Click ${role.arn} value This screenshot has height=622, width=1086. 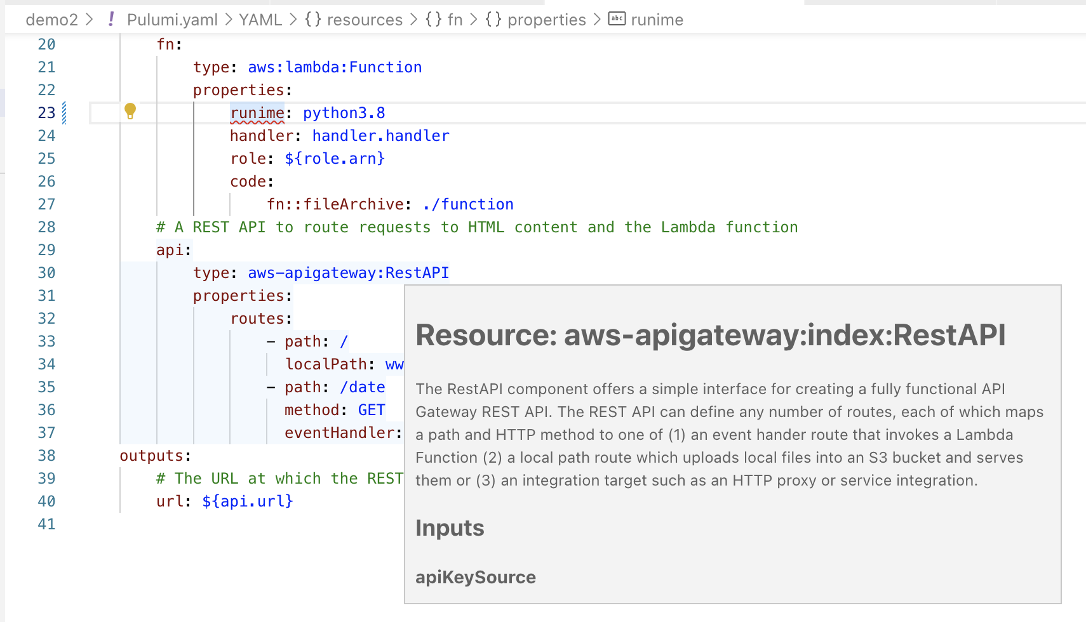[335, 159]
